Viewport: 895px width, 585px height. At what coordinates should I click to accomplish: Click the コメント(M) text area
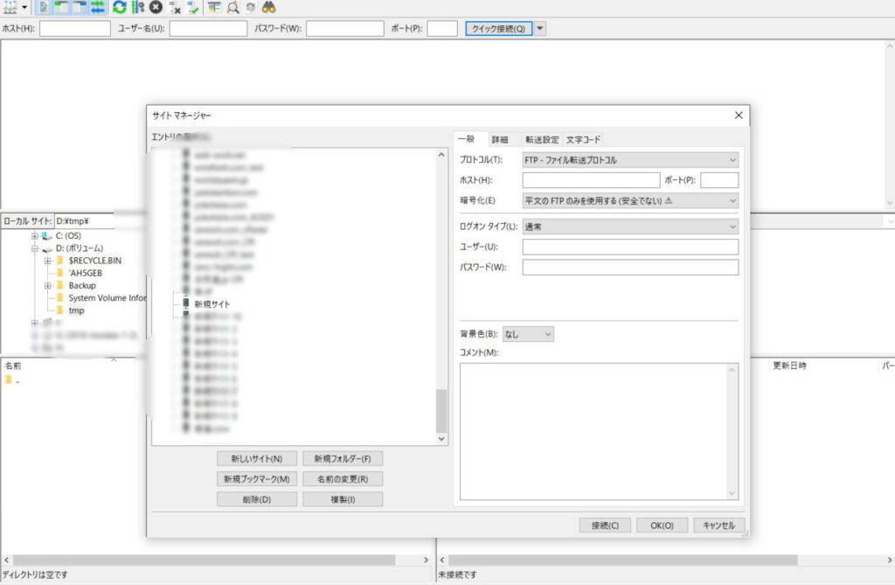tap(599, 432)
